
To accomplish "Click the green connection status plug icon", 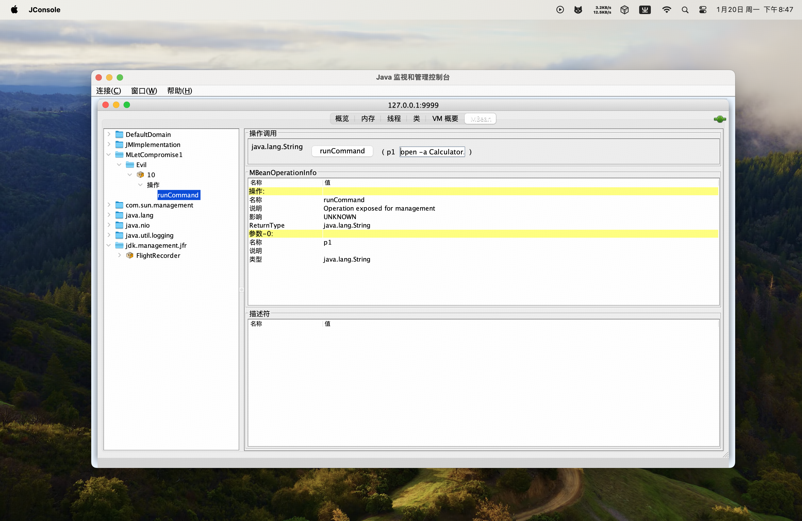I will 720,119.
